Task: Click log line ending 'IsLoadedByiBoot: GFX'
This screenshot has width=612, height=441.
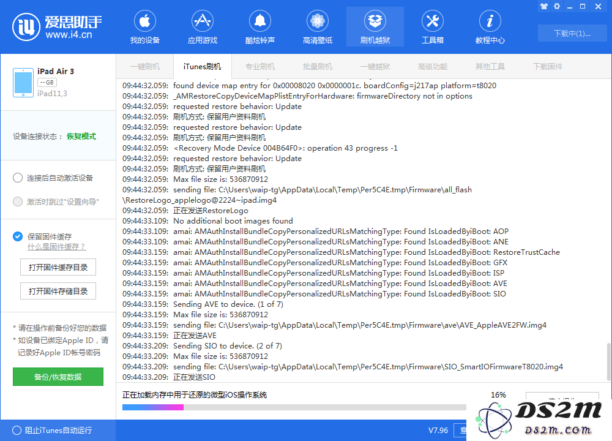Action: pyautogui.click(x=315, y=263)
